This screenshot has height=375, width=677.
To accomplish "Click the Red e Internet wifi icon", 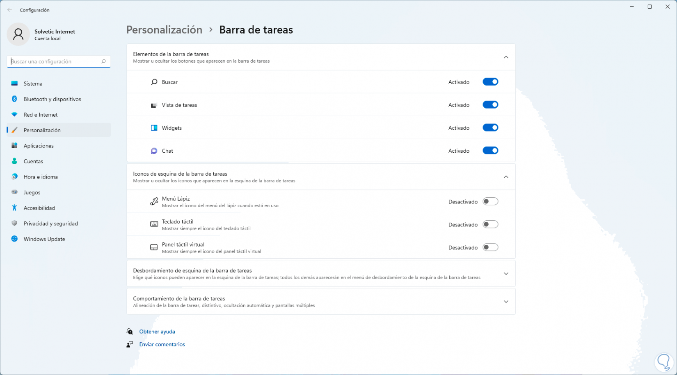I will pos(14,115).
